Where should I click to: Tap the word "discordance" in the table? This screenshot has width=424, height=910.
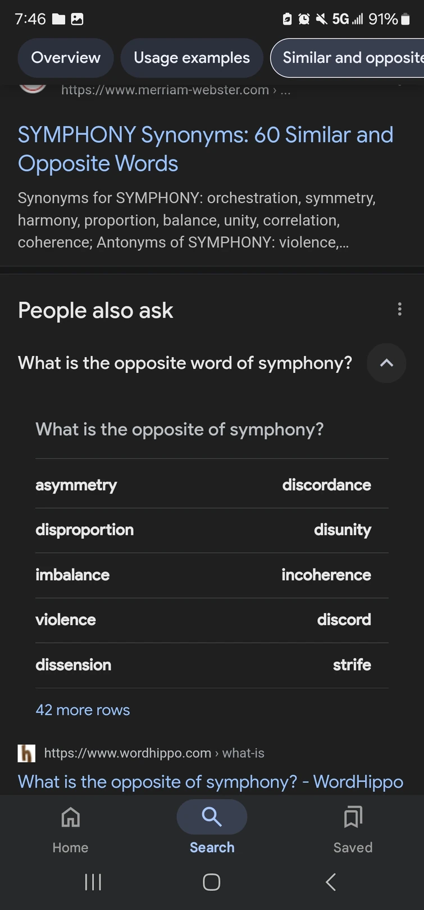click(x=326, y=485)
